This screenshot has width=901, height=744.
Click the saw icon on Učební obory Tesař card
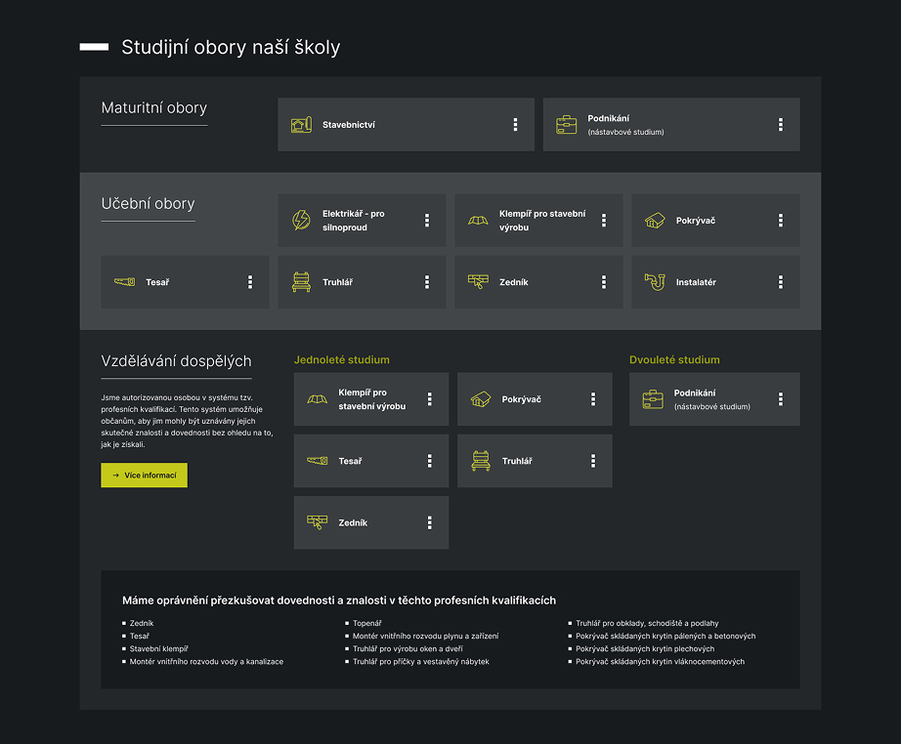coord(125,282)
